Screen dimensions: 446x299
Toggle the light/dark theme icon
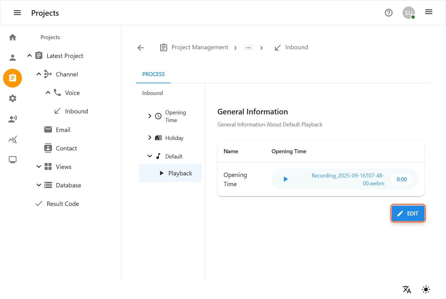(426, 289)
